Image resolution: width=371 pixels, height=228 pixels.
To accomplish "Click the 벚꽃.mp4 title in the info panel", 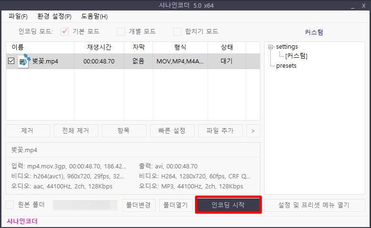I will pyautogui.click(x=24, y=150).
